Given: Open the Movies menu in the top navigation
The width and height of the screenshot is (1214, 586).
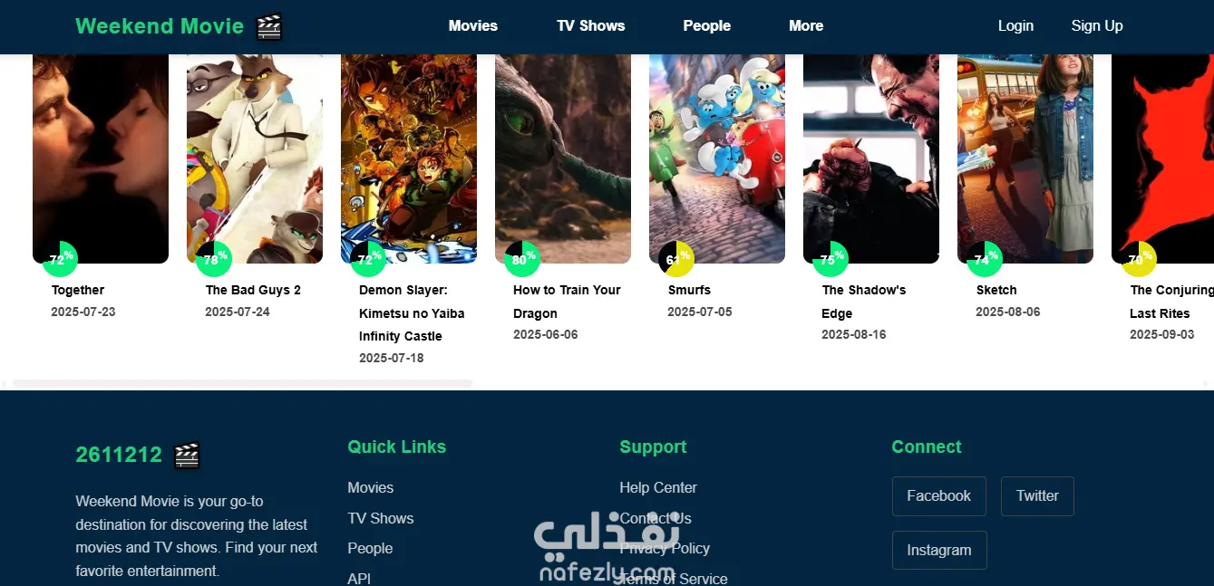Looking at the screenshot, I should click(473, 26).
